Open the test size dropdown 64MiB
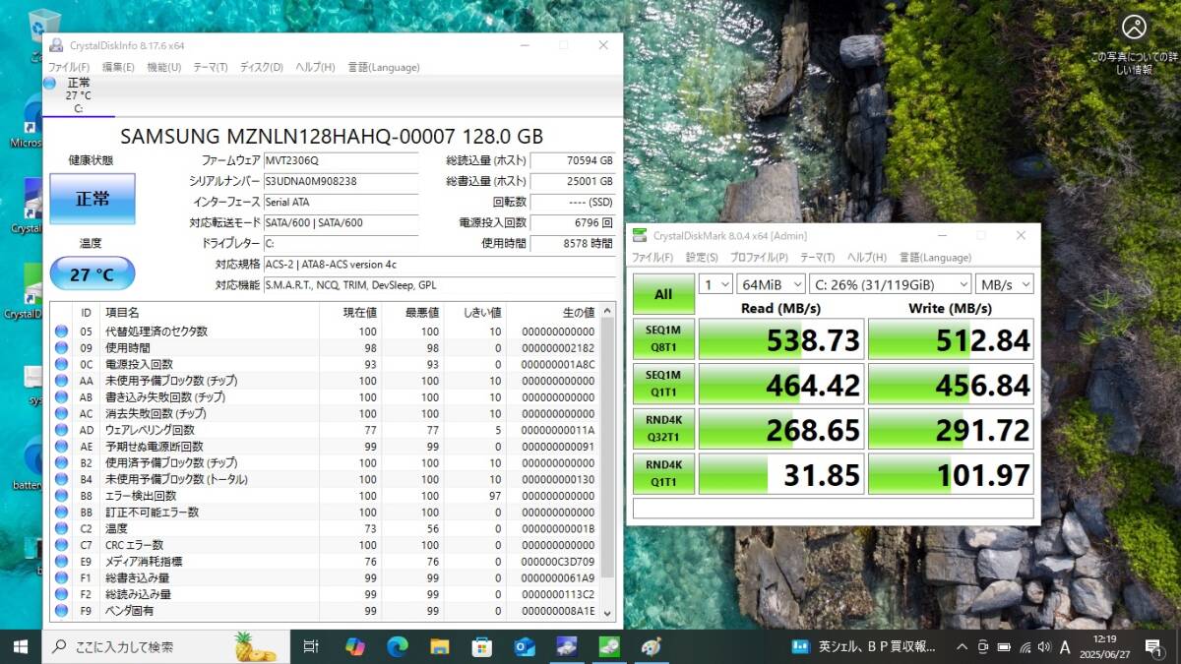The image size is (1181, 664). pos(770,284)
